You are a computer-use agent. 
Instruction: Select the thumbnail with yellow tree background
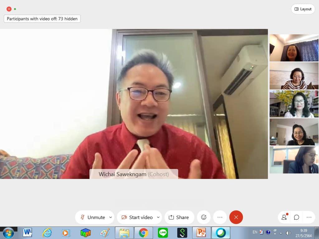point(294,104)
